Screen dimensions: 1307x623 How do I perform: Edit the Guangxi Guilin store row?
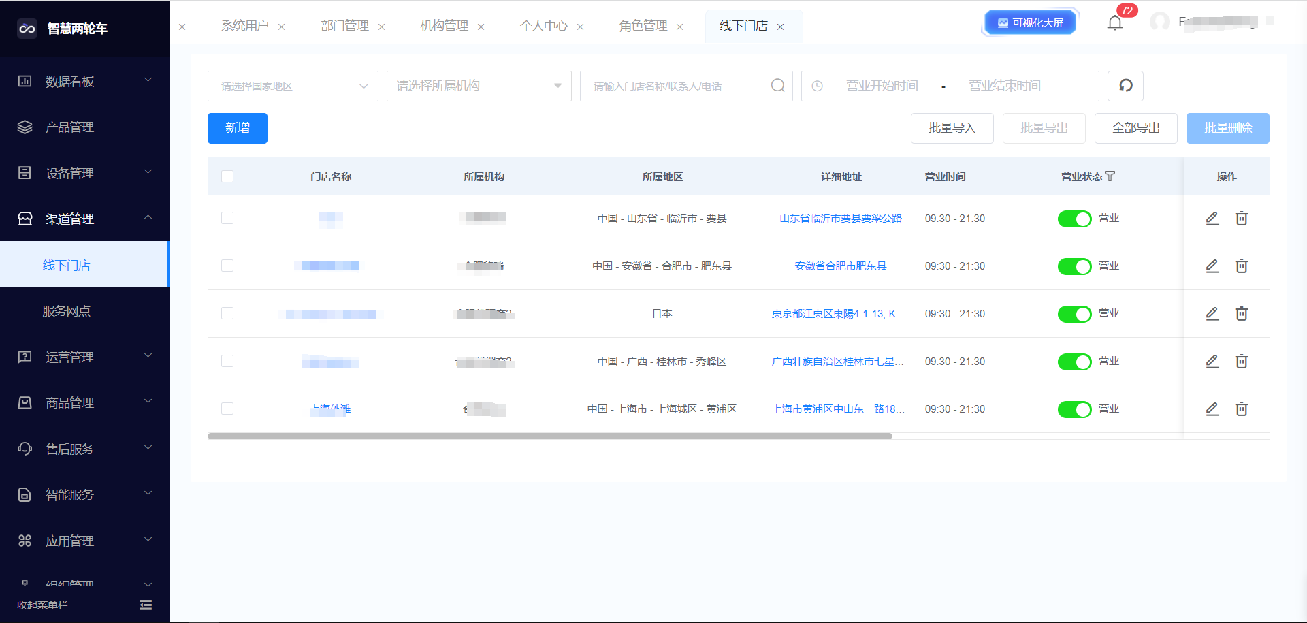pos(1212,362)
